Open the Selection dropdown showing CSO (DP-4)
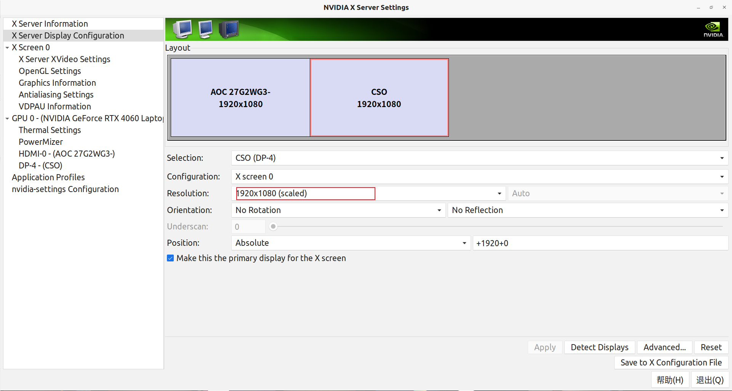The height and width of the screenshot is (391, 732). 479,158
